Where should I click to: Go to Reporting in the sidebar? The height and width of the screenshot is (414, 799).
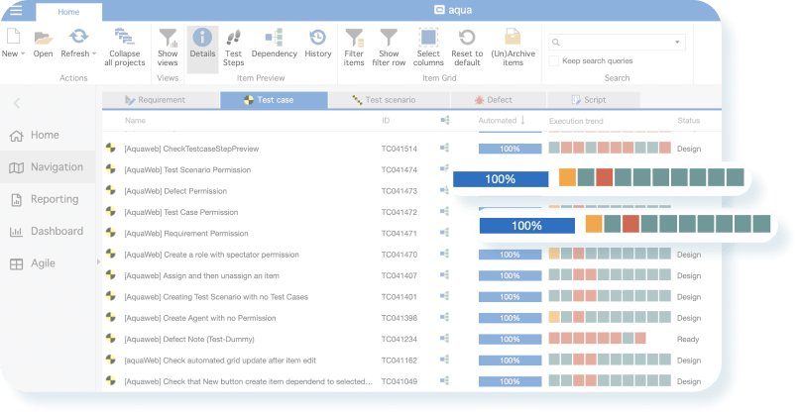pyautogui.click(x=54, y=199)
